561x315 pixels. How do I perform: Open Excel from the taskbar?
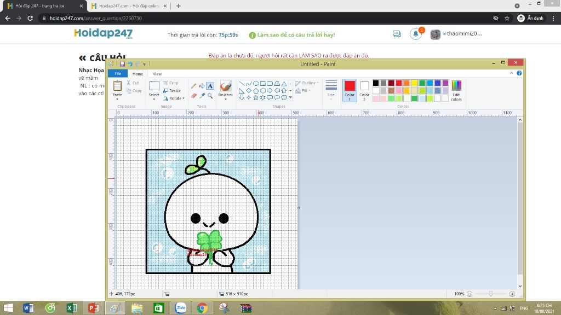pyautogui.click(x=72, y=308)
